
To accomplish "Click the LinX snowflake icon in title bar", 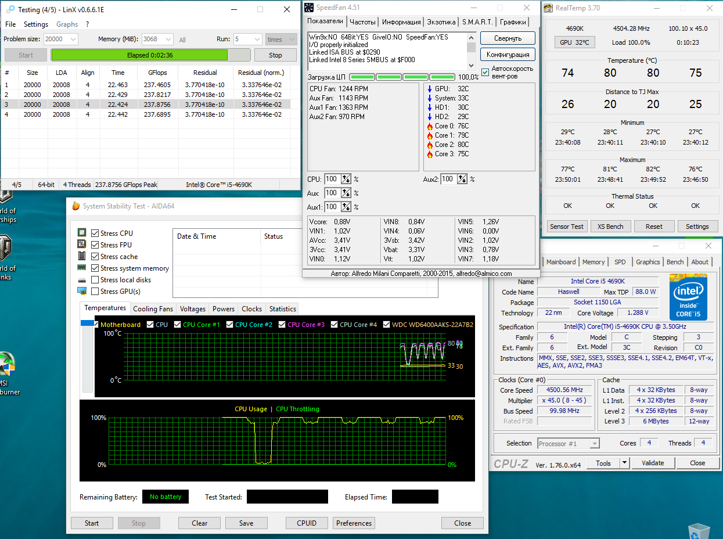I will pos(10,10).
